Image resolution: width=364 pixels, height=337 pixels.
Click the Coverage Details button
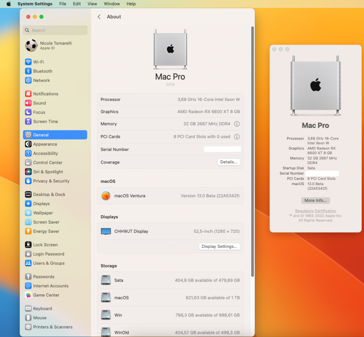coord(228,162)
